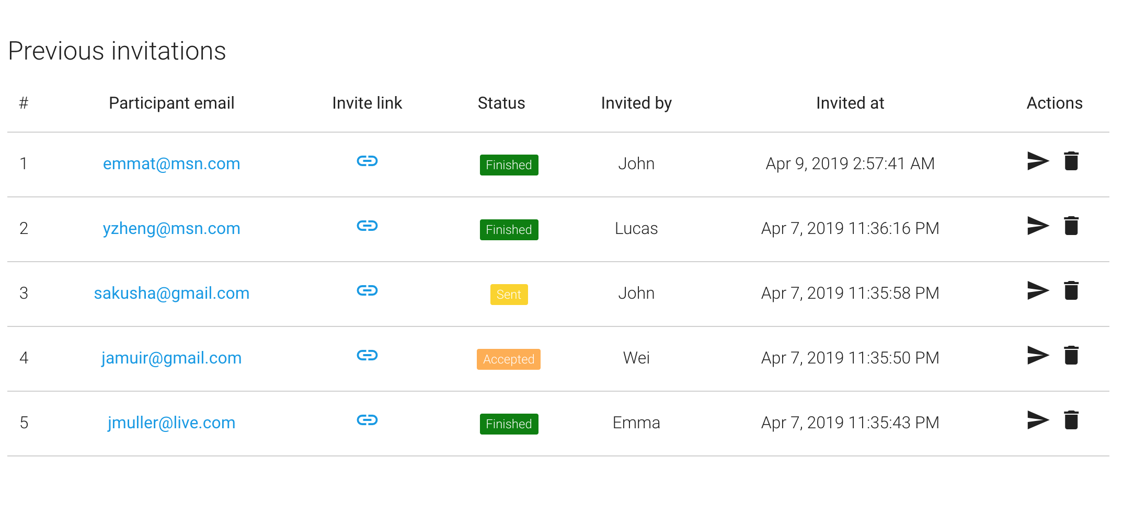The image size is (1123, 516).
Task: Open the invite link for jmuller@live.com
Action: pyautogui.click(x=367, y=420)
